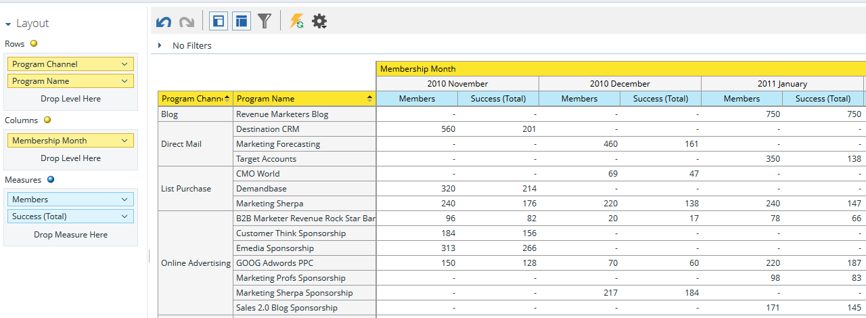Click the Undo arrow icon
Image resolution: width=866 pixels, height=318 pixels.
coord(164,22)
